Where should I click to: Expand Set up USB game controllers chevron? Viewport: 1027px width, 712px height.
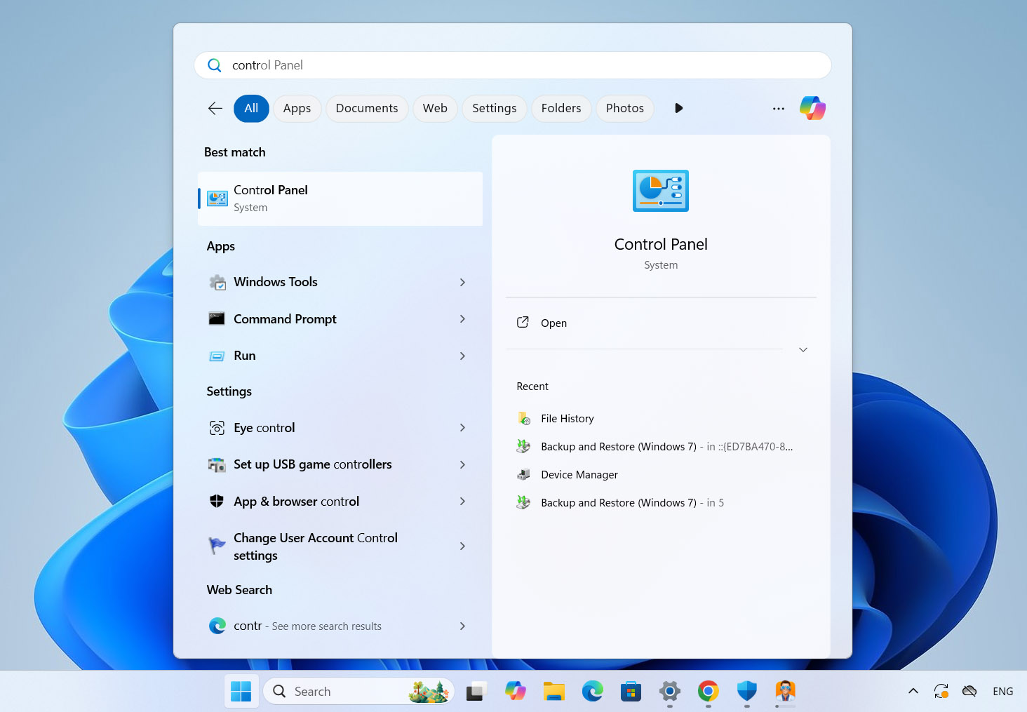pos(462,464)
